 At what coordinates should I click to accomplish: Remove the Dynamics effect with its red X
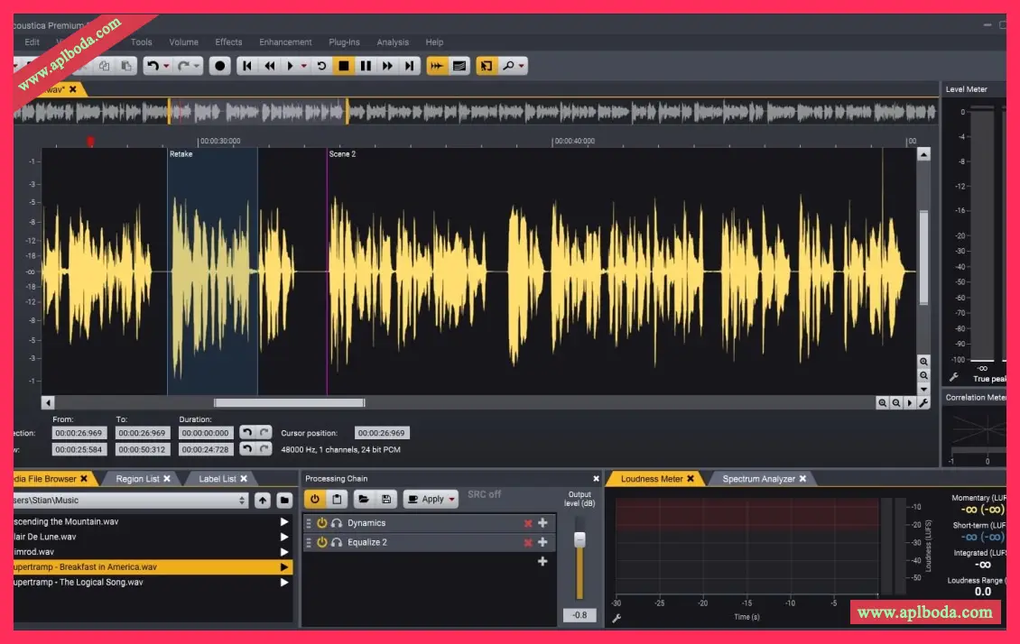[528, 523]
